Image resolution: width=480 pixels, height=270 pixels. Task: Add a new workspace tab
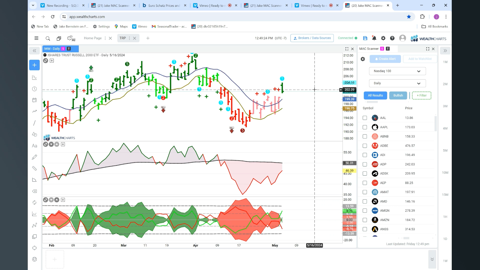click(x=148, y=38)
